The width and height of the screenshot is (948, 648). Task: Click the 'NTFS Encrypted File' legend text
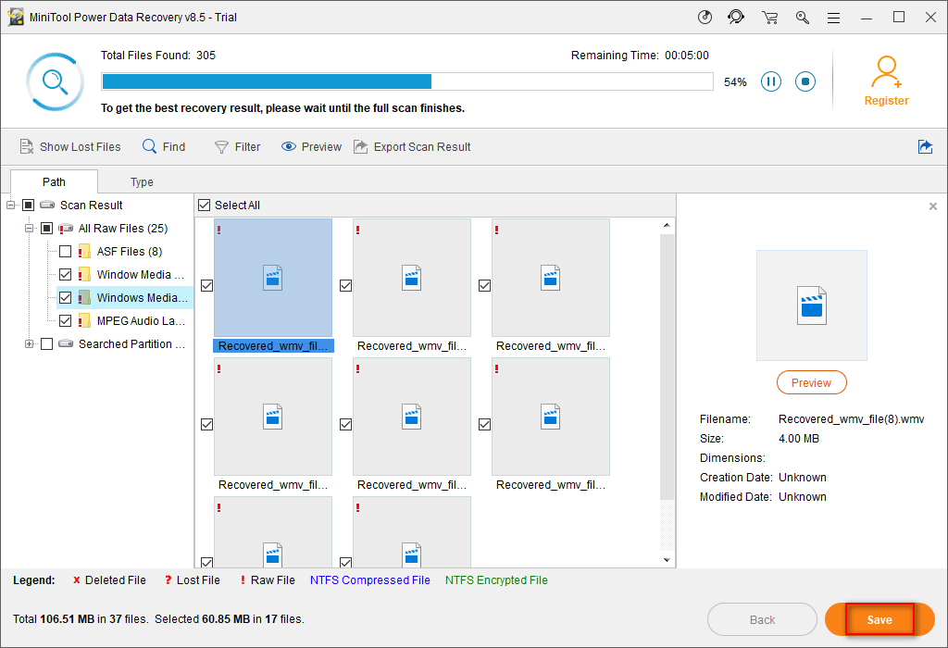[496, 580]
